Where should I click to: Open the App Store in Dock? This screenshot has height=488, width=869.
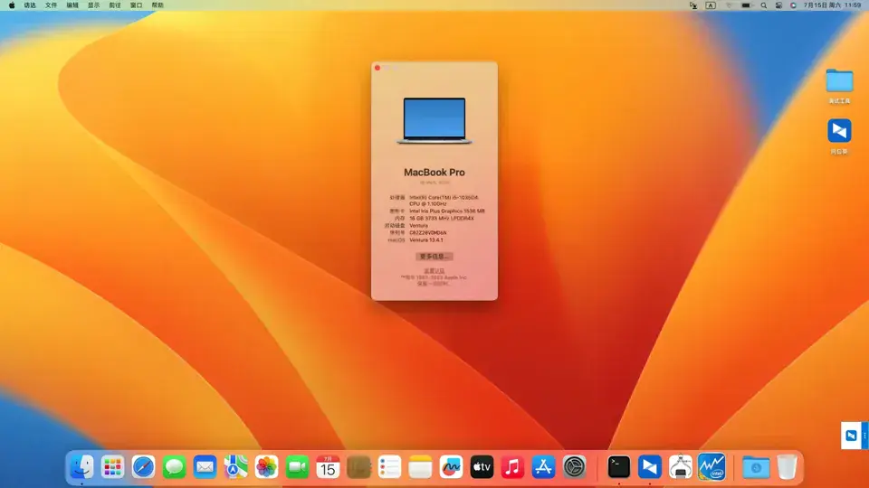(x=544, y=467)
